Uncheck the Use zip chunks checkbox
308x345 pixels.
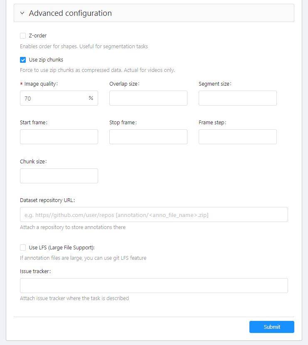tap(23, 60)
